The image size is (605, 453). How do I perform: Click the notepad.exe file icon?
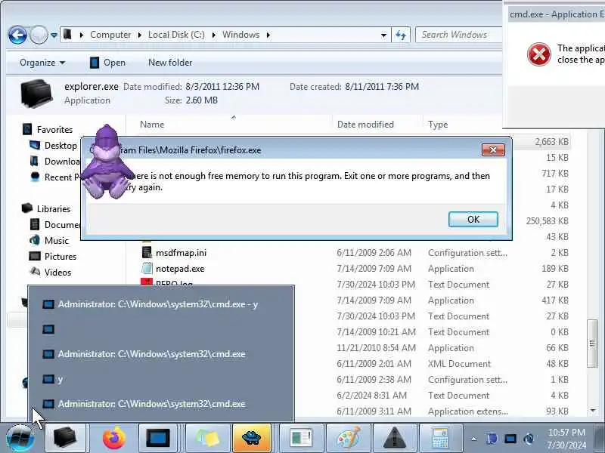(147, 269)
